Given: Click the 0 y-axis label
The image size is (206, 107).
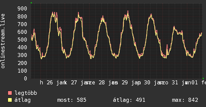Looking at the screenshot, I should click(25, 78).
